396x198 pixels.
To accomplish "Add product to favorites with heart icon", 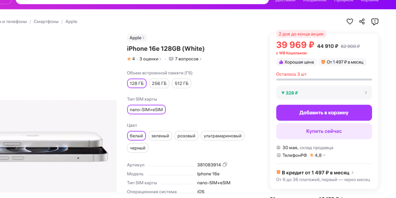I will (x=349, y=22).
